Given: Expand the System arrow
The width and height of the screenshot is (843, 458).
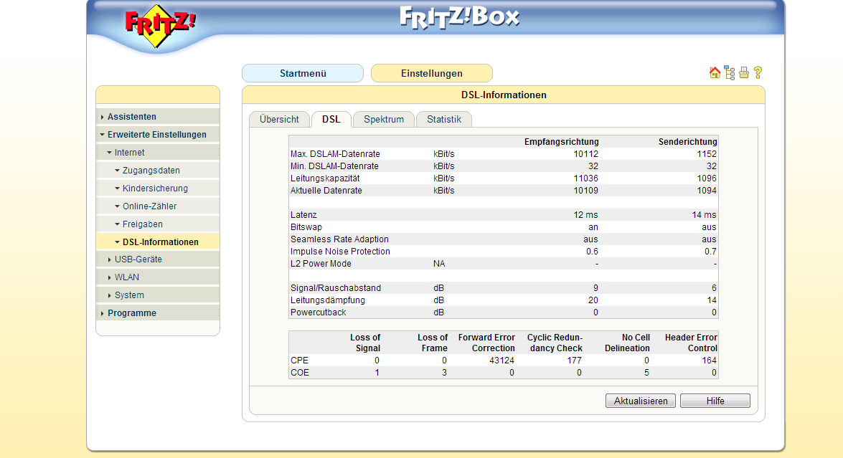Looking at the screenshot, I should [110, 296].
